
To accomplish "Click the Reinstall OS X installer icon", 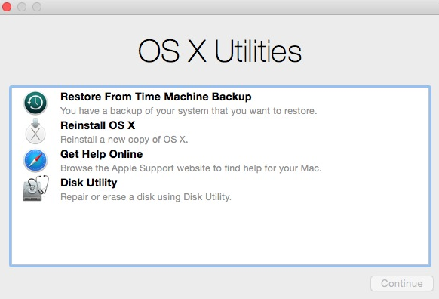I will (x=35, y=131).
